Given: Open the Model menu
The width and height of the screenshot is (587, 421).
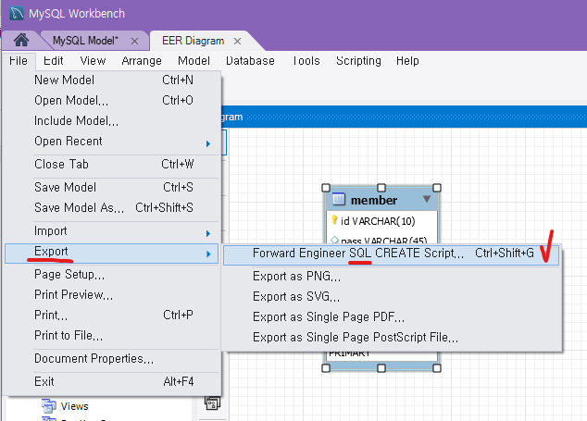Looking at the screenshot, I should [x=194, y=61].
